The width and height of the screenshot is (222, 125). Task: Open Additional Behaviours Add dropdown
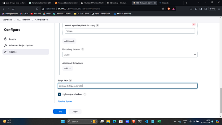(x=68, y=68)
